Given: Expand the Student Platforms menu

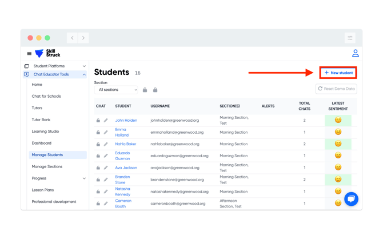Looking at the screenshot, I should [84, 66].
